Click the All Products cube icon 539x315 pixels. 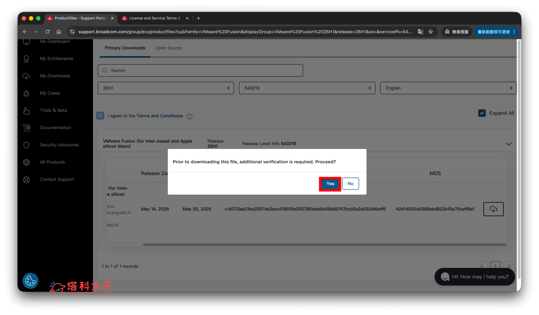coord(26,162)
